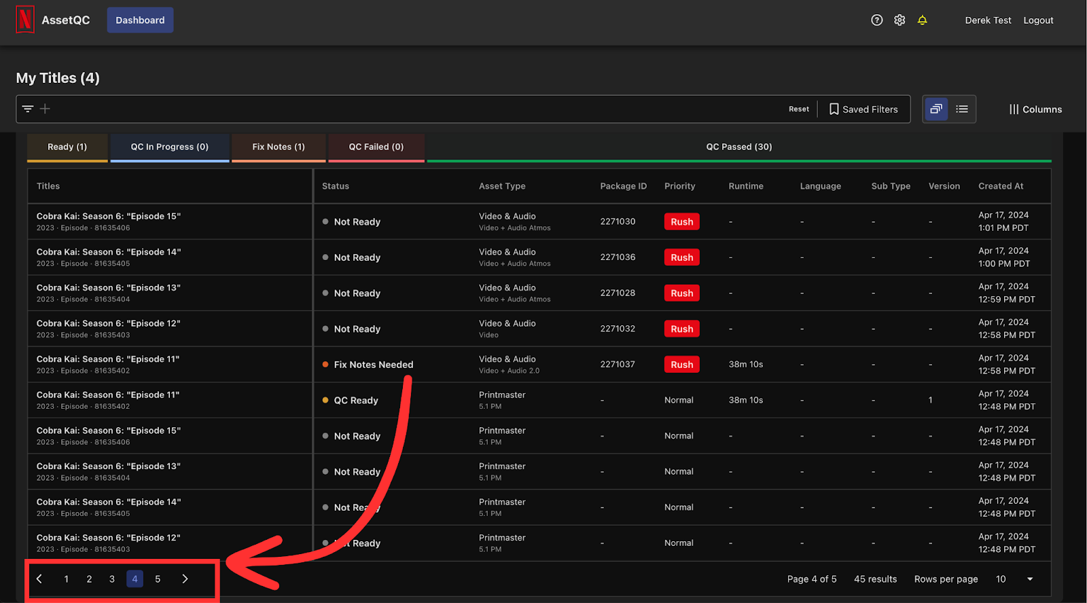
Task: Click My Titles (4) heading
Action: tap(58, 78)
